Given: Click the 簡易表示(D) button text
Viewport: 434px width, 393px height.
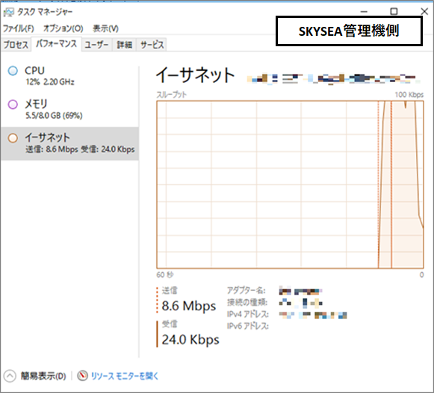Looking at the screenshot, I should click(43, 376).
